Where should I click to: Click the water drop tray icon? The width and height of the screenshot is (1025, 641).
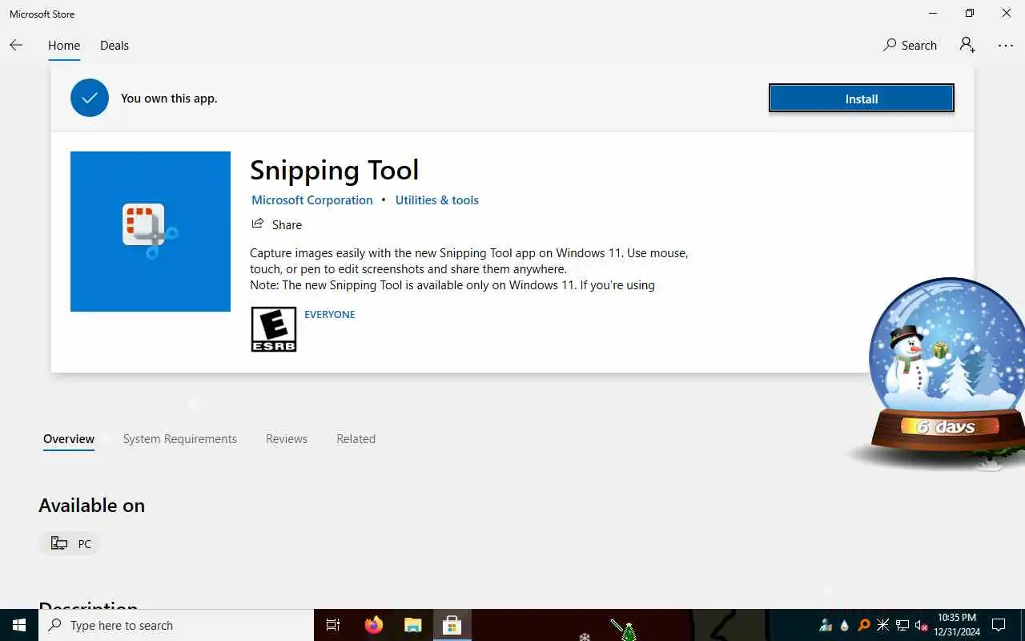(845, 625)
